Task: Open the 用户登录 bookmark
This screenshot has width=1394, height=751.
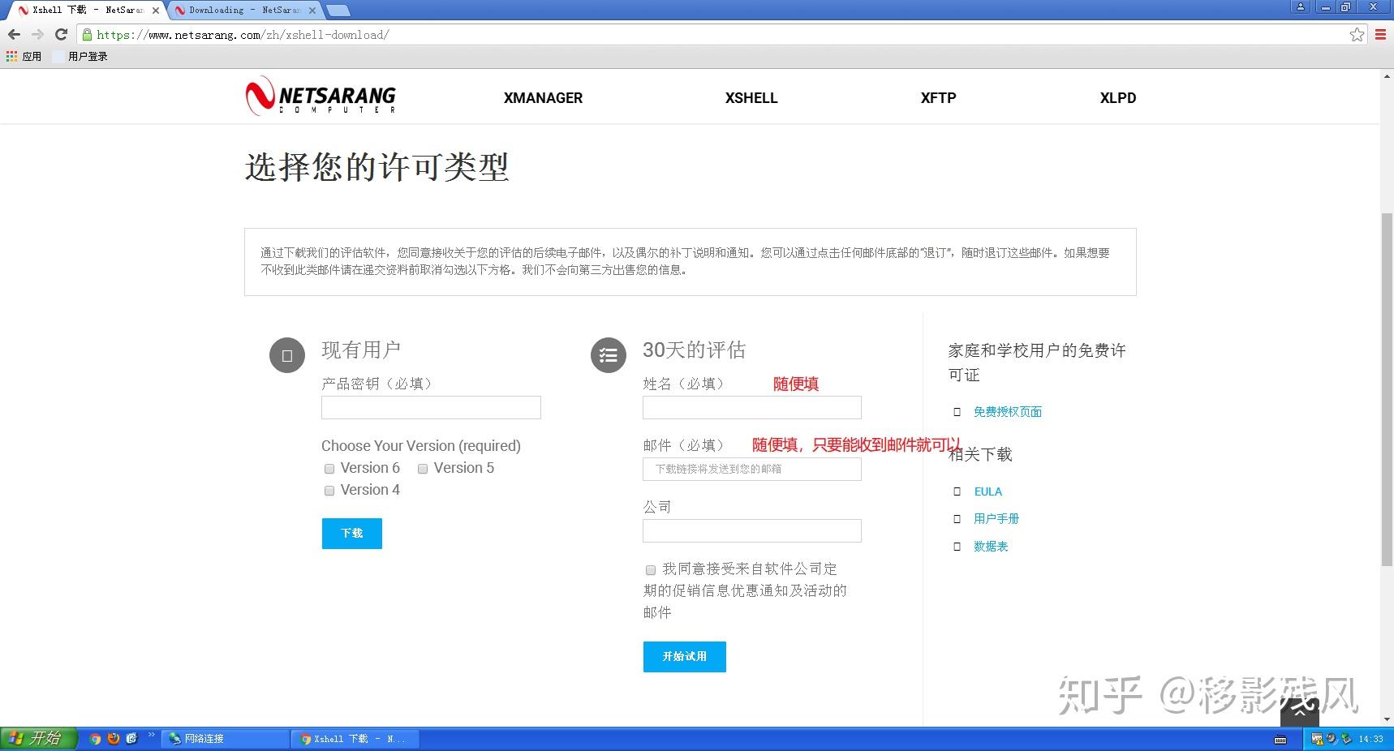Action: (80, 56)
